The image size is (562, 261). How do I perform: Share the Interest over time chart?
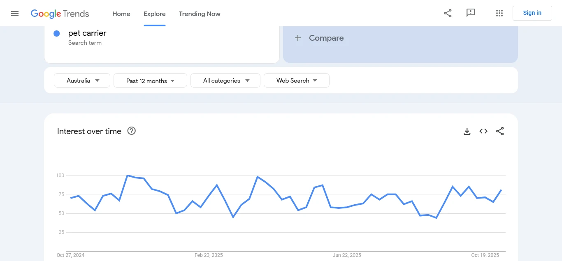pyautogui.click(x=500, y=132)
